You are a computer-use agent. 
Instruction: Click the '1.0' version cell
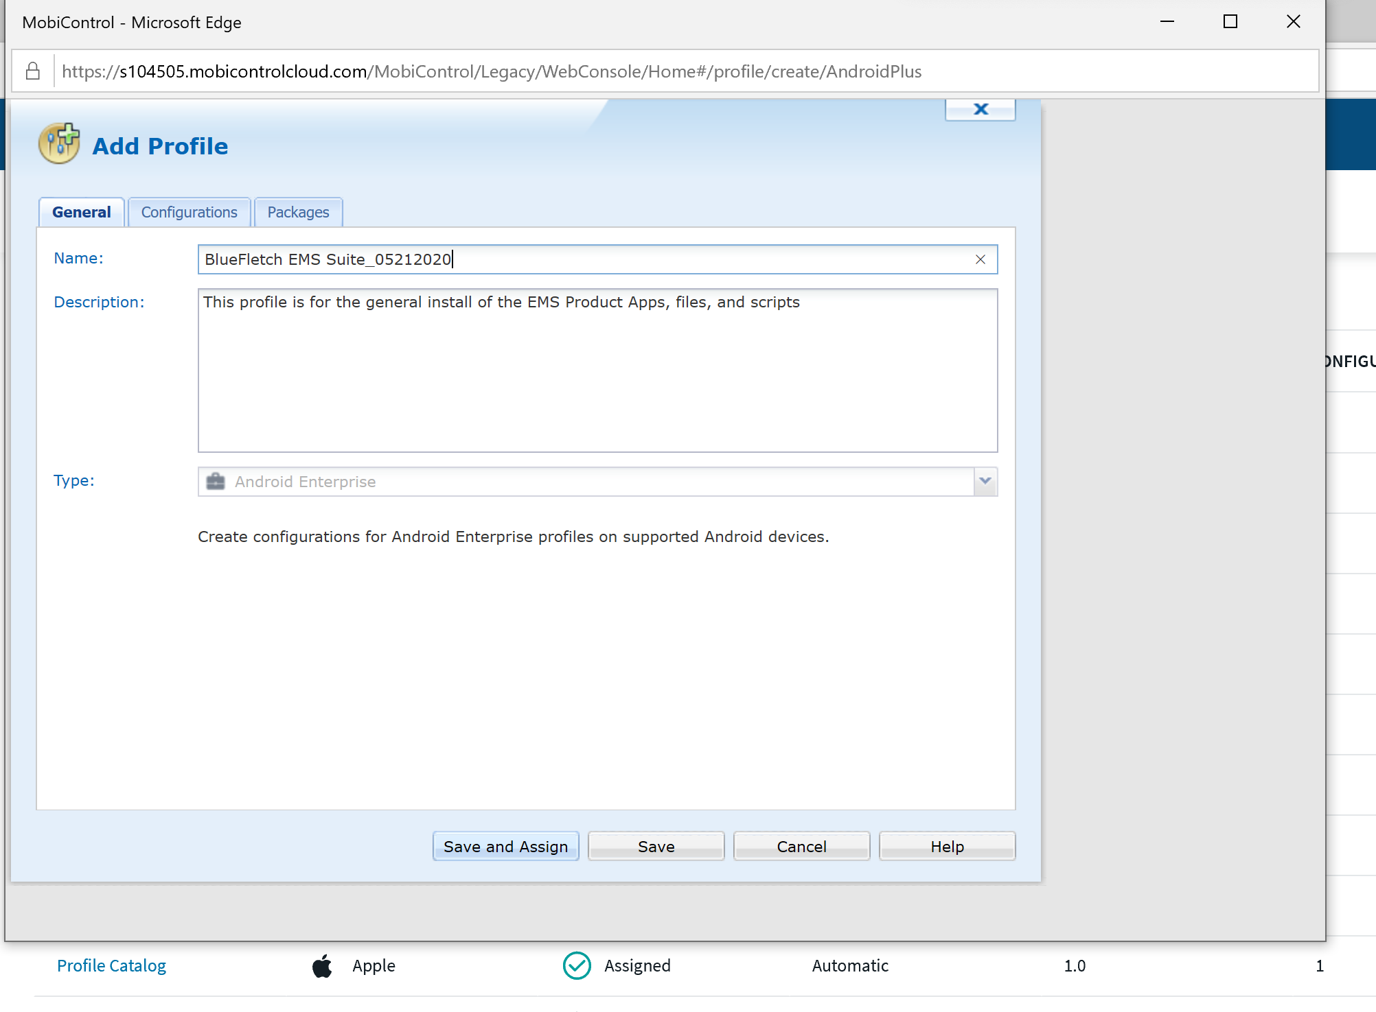pyautogui.click(x=1075, y=966)
